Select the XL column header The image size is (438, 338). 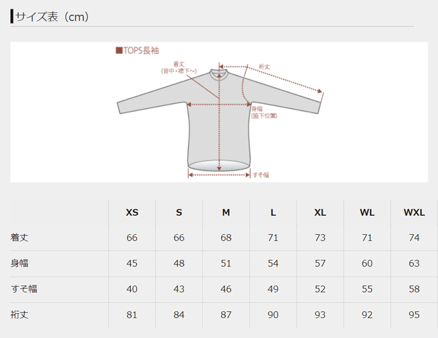(320, 213)
